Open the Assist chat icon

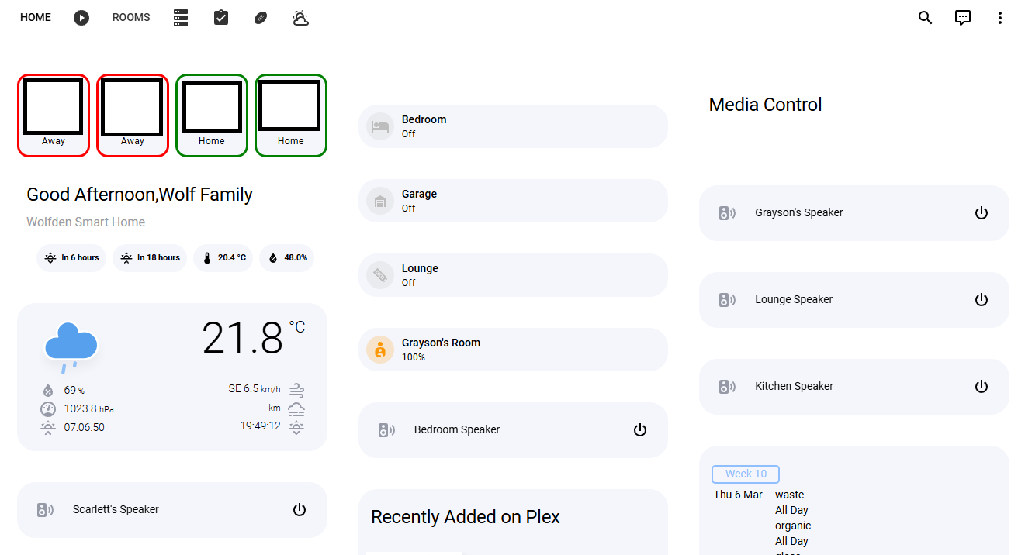tap(963, 18)
